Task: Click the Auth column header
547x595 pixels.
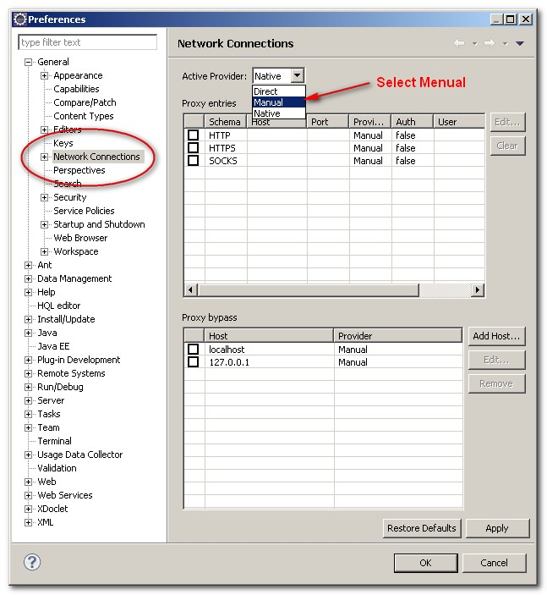Action: (x=412, y=122)
